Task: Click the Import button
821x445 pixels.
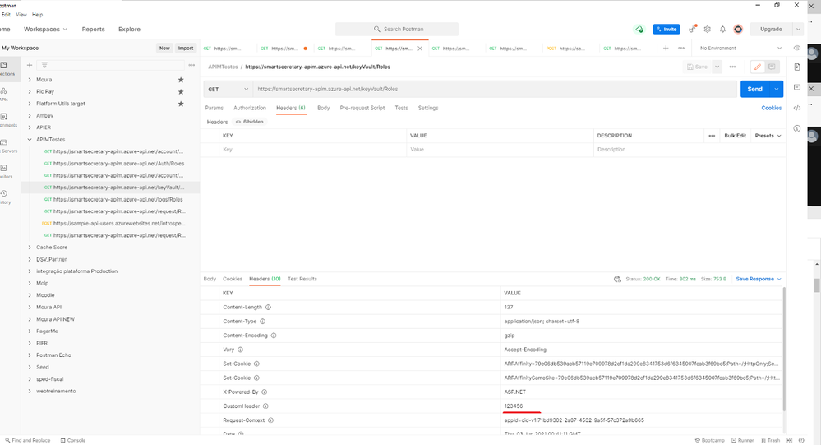Action: pyautogui.click(x=186, y=49)
